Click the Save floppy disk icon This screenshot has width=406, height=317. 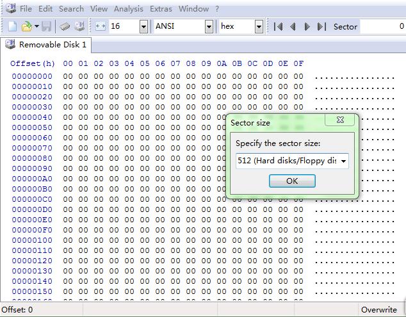click(x=46, y=26)
